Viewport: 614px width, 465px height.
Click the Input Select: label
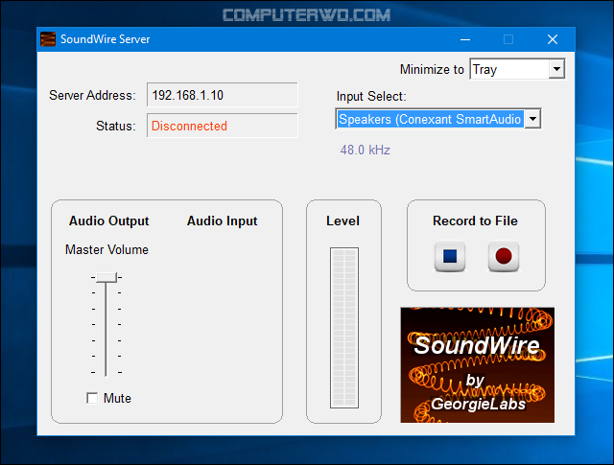click(x=371, y=96)
